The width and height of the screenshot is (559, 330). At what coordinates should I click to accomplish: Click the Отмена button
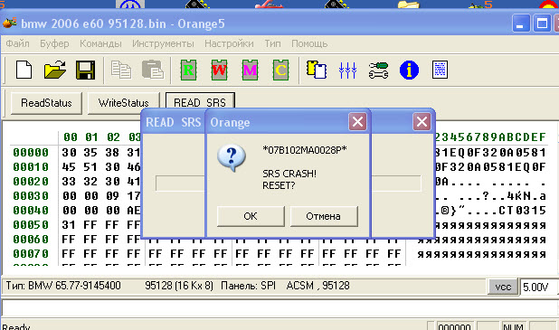(x=323, y=216)
